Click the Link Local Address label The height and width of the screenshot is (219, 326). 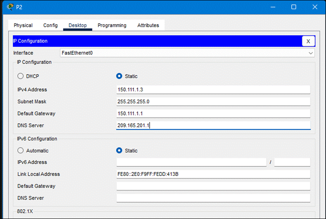[39, 174]
